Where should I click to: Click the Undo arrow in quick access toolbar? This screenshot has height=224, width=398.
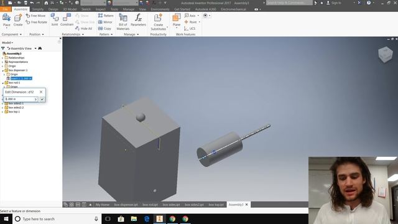point(32,2)
